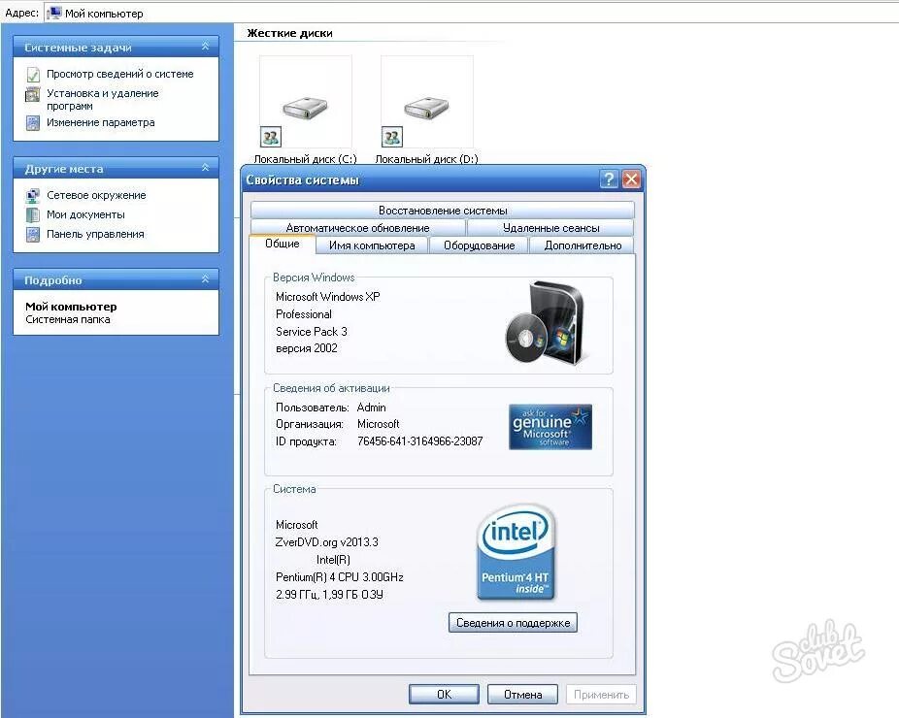
Task: Click the Service Pack 3 text
Action: click(x=312, y=331)
